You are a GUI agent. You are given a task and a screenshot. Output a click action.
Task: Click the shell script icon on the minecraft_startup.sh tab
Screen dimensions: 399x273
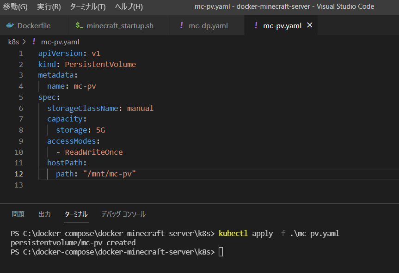80,25
